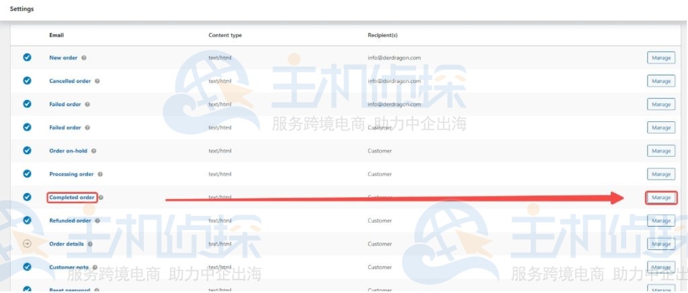The image size is (688, 293).
Task: Click the help tooltip icon beside Completed order
Action: 101,198
